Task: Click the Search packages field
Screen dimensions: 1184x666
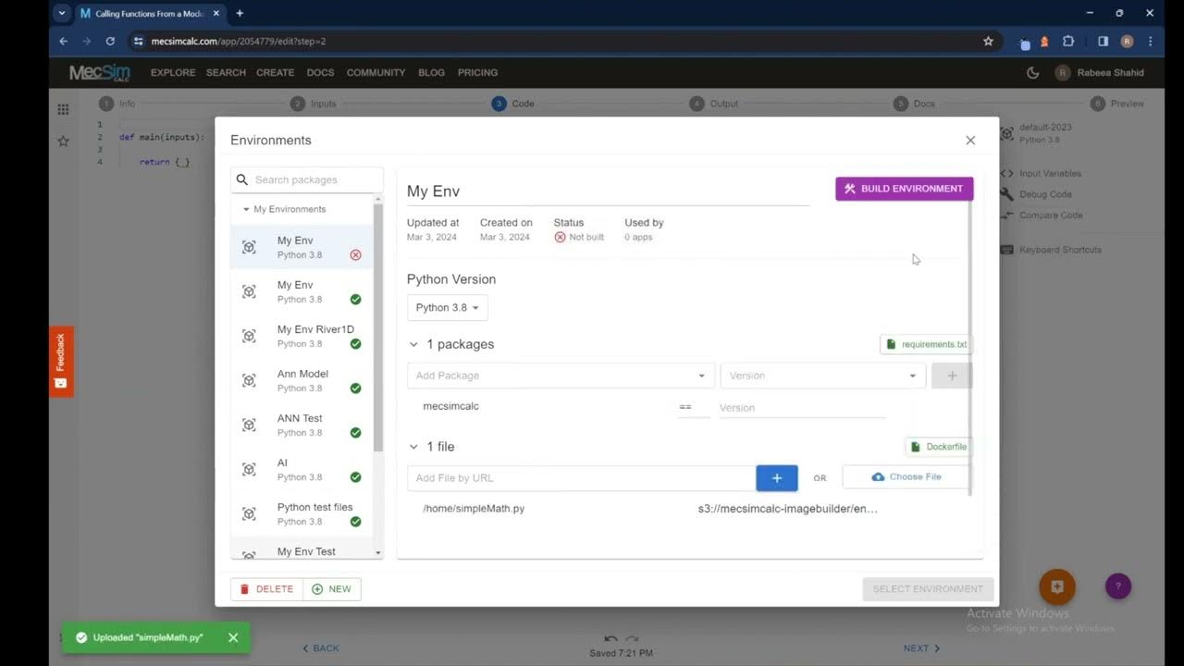Action: tap(307, 180)
